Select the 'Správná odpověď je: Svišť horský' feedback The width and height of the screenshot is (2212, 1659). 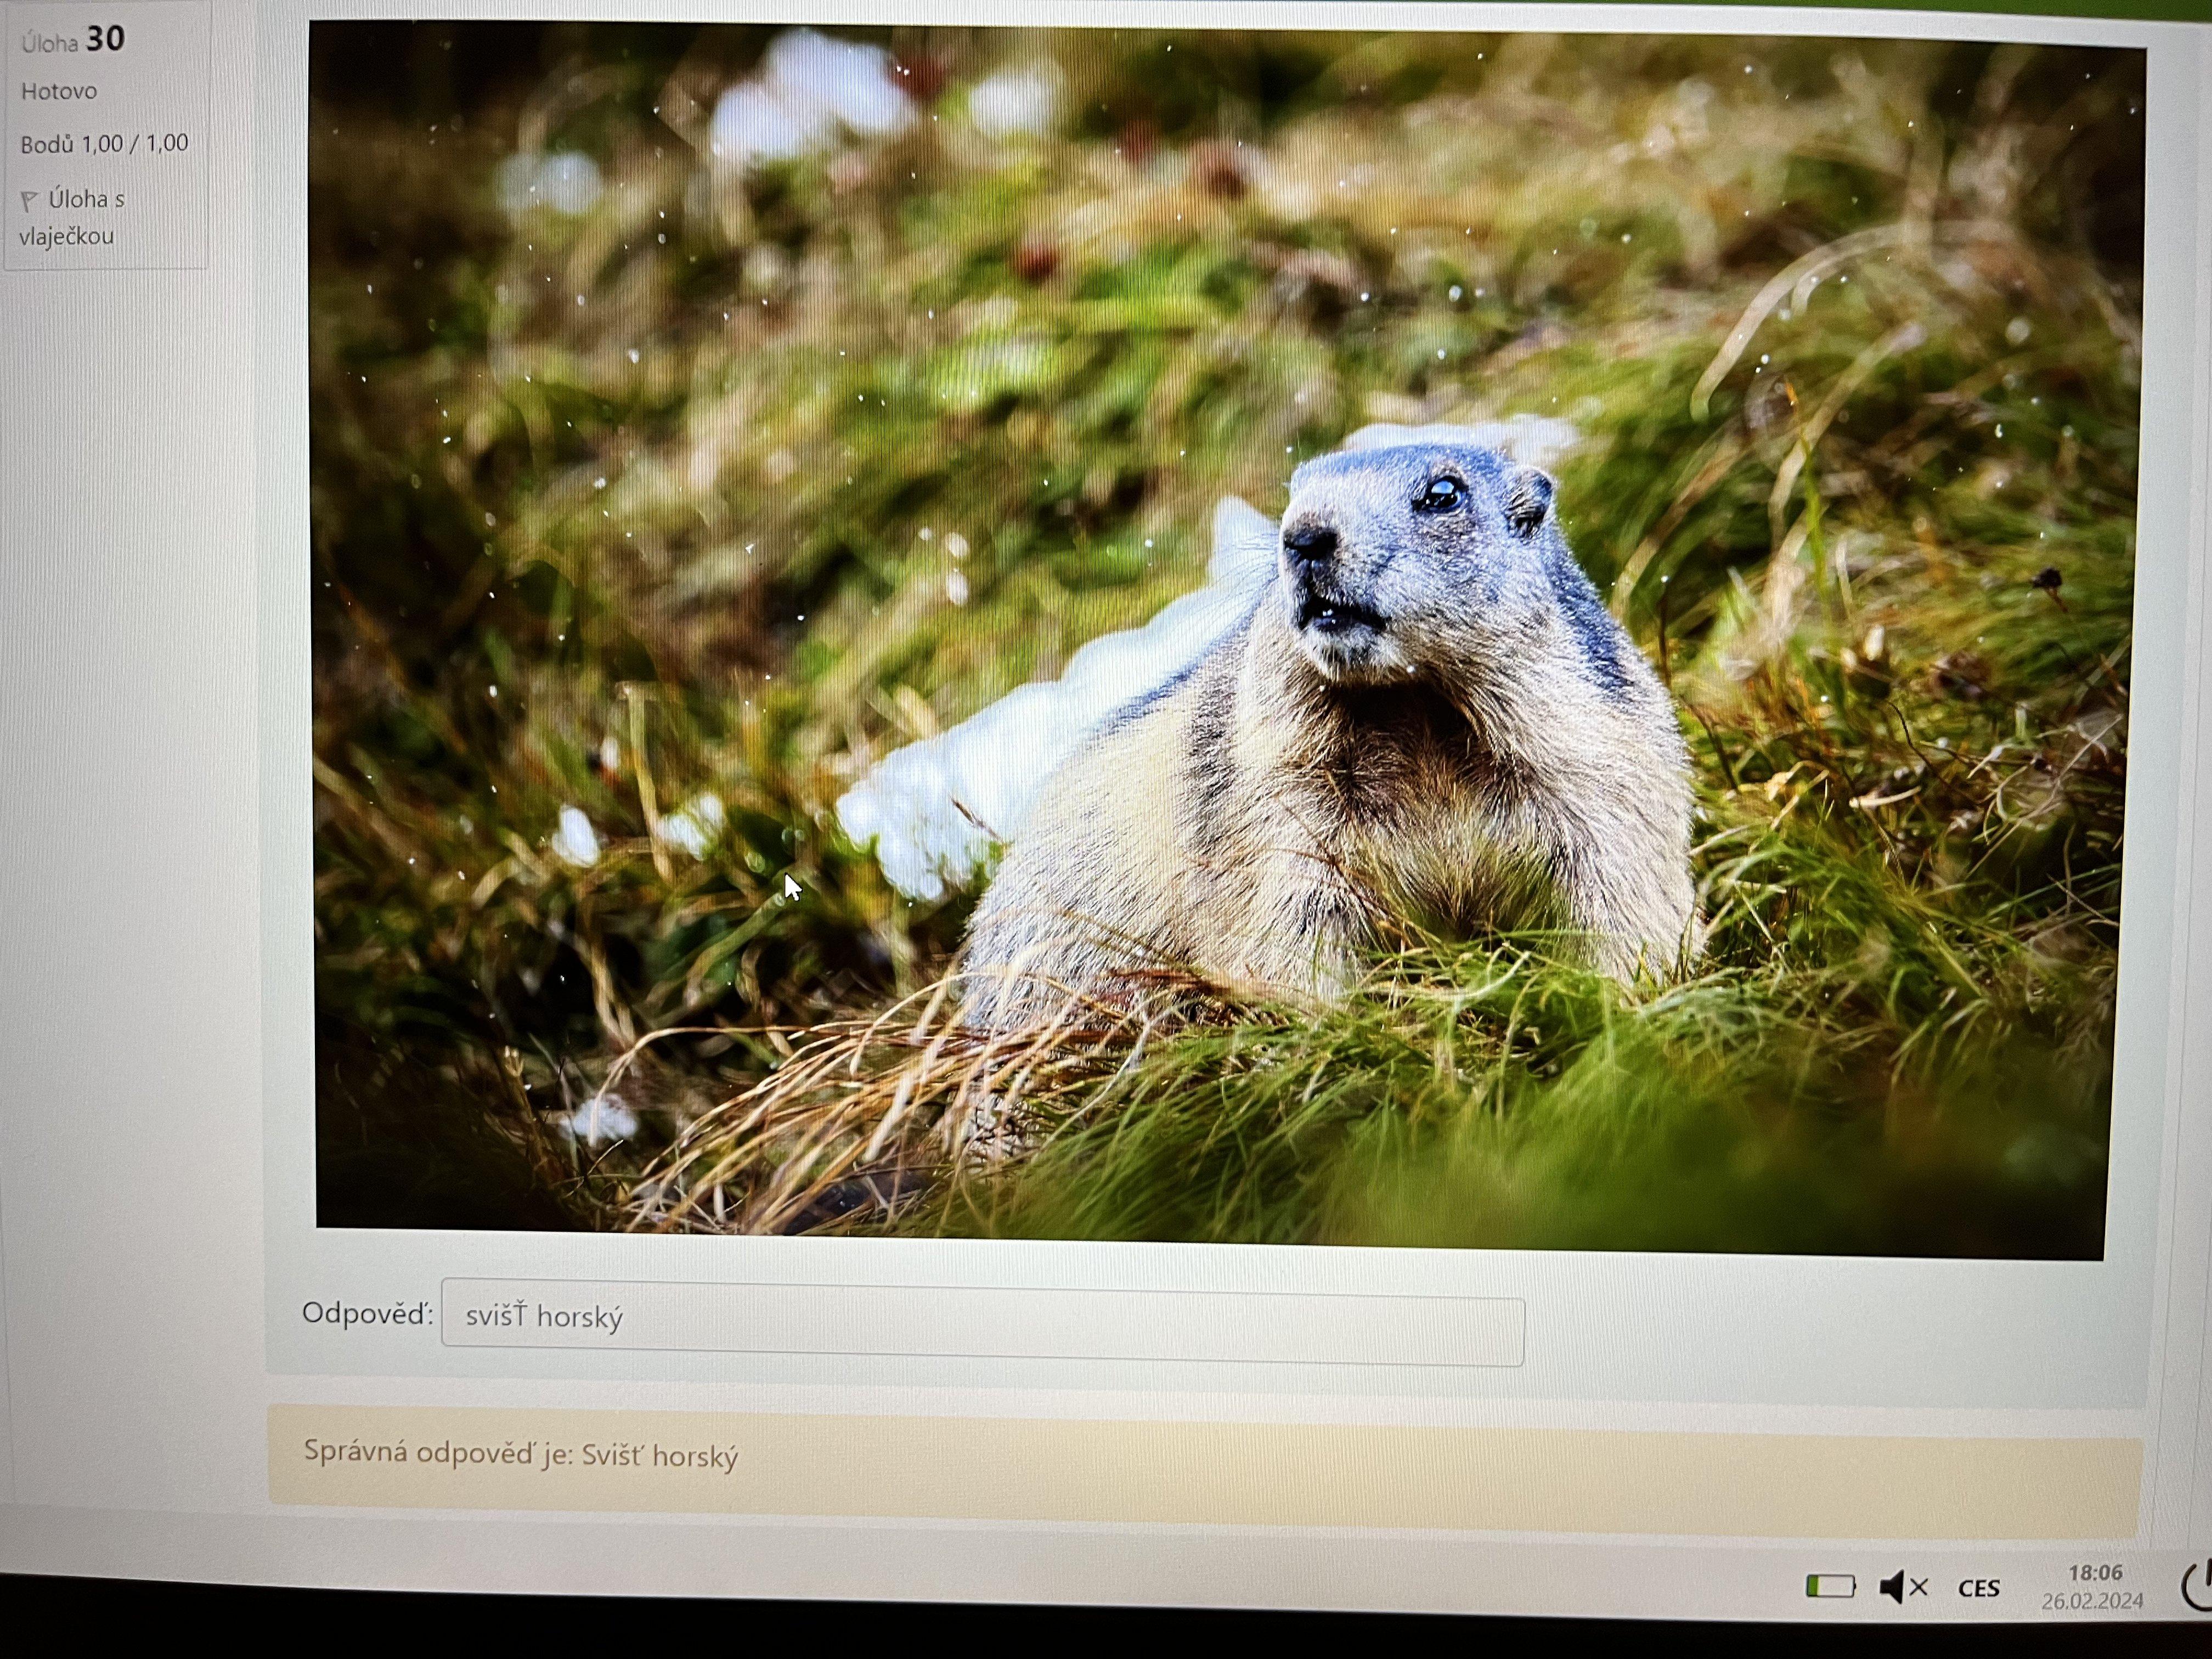[521, 1454]
